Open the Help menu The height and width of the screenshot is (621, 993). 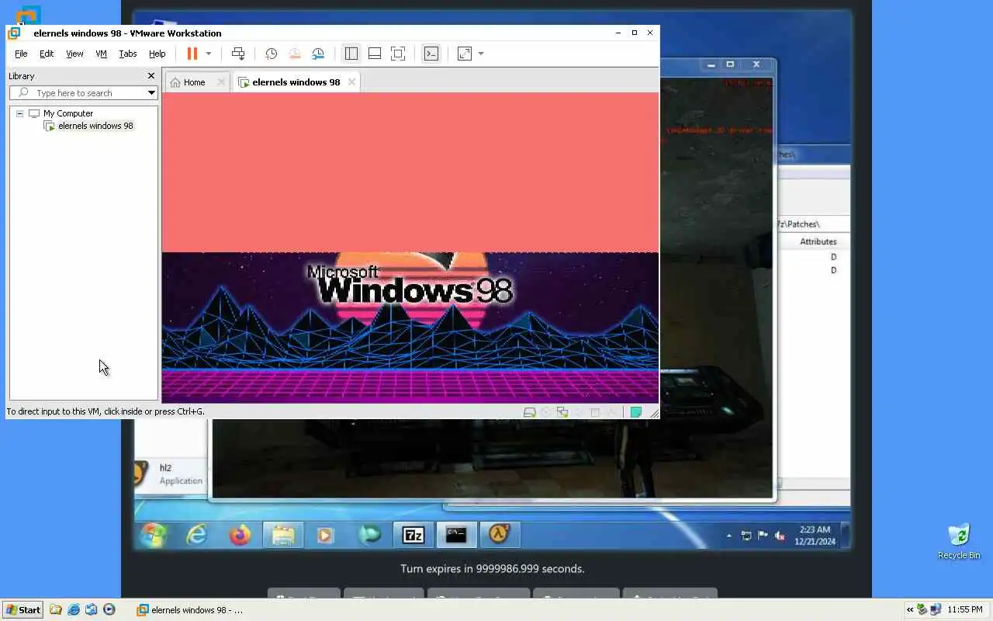pyautogui.click(x=157, y=54)
